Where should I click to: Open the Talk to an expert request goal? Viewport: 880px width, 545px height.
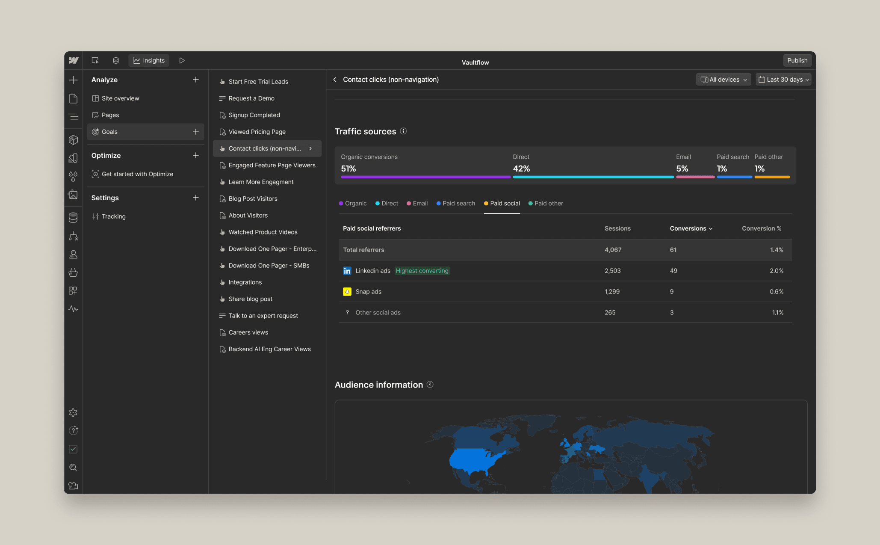point(267,316)
